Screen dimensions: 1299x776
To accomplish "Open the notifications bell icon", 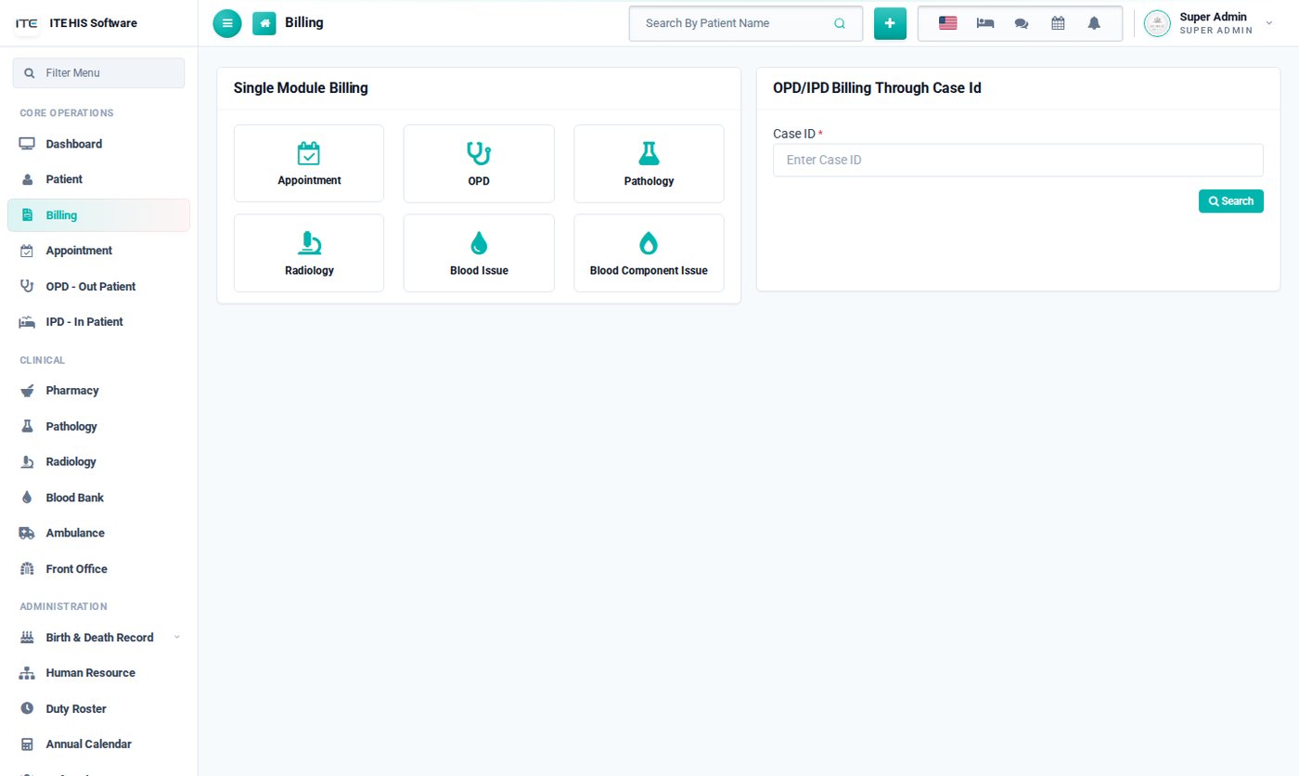I will (x=1094, y=23).
